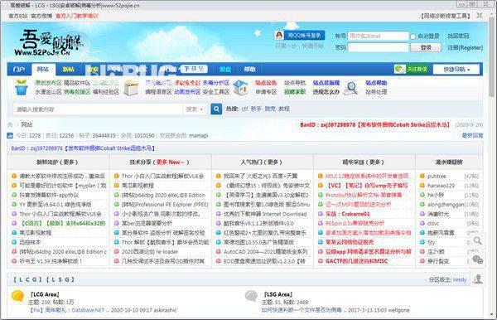Click the 用户名/Email username field
Image resolution: width=497 pixels, height=320 pixels.
pyautogui.click(x=379, y=36)
